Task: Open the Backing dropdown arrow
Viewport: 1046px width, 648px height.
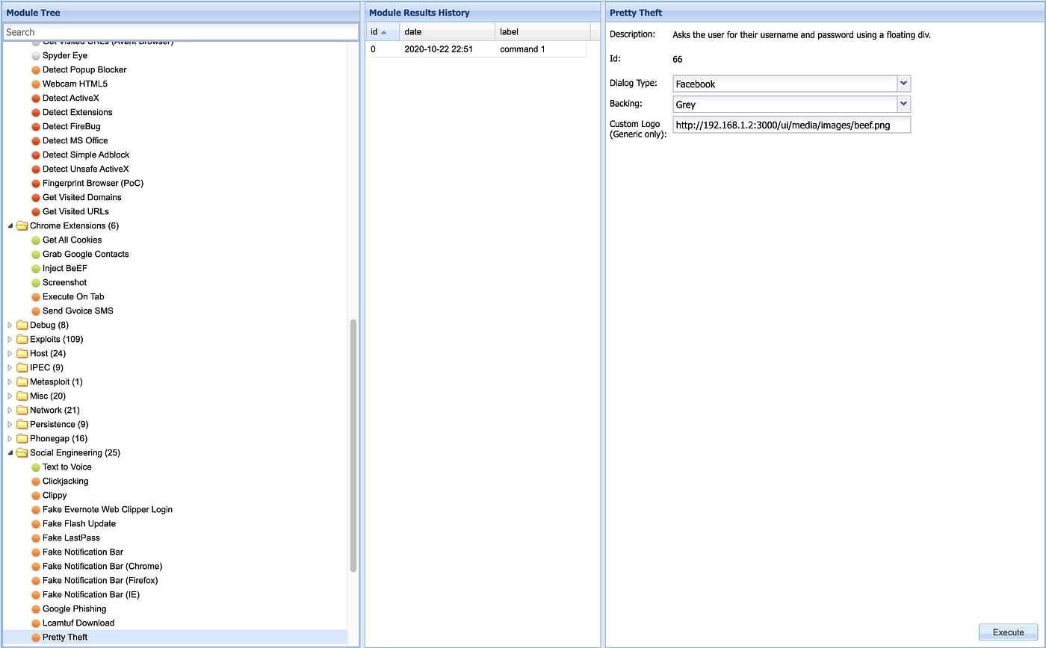Action: [903, 104]
